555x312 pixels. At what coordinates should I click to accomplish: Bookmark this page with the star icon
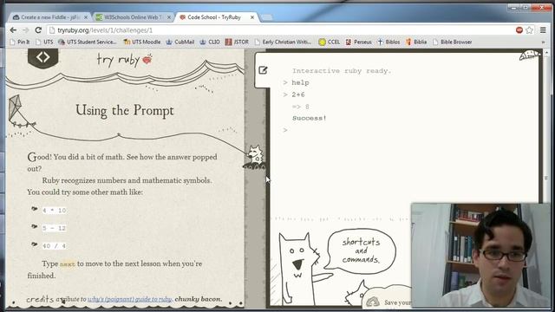pos(530,30)
